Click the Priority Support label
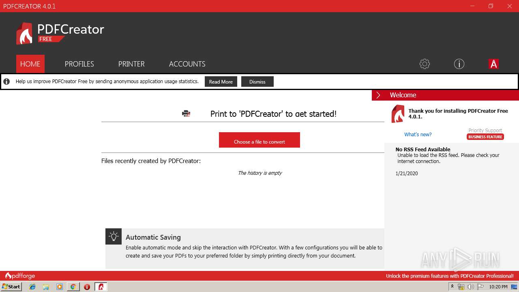Image resolution: width=519 pixels, height=292 pixels. [485, 131]
